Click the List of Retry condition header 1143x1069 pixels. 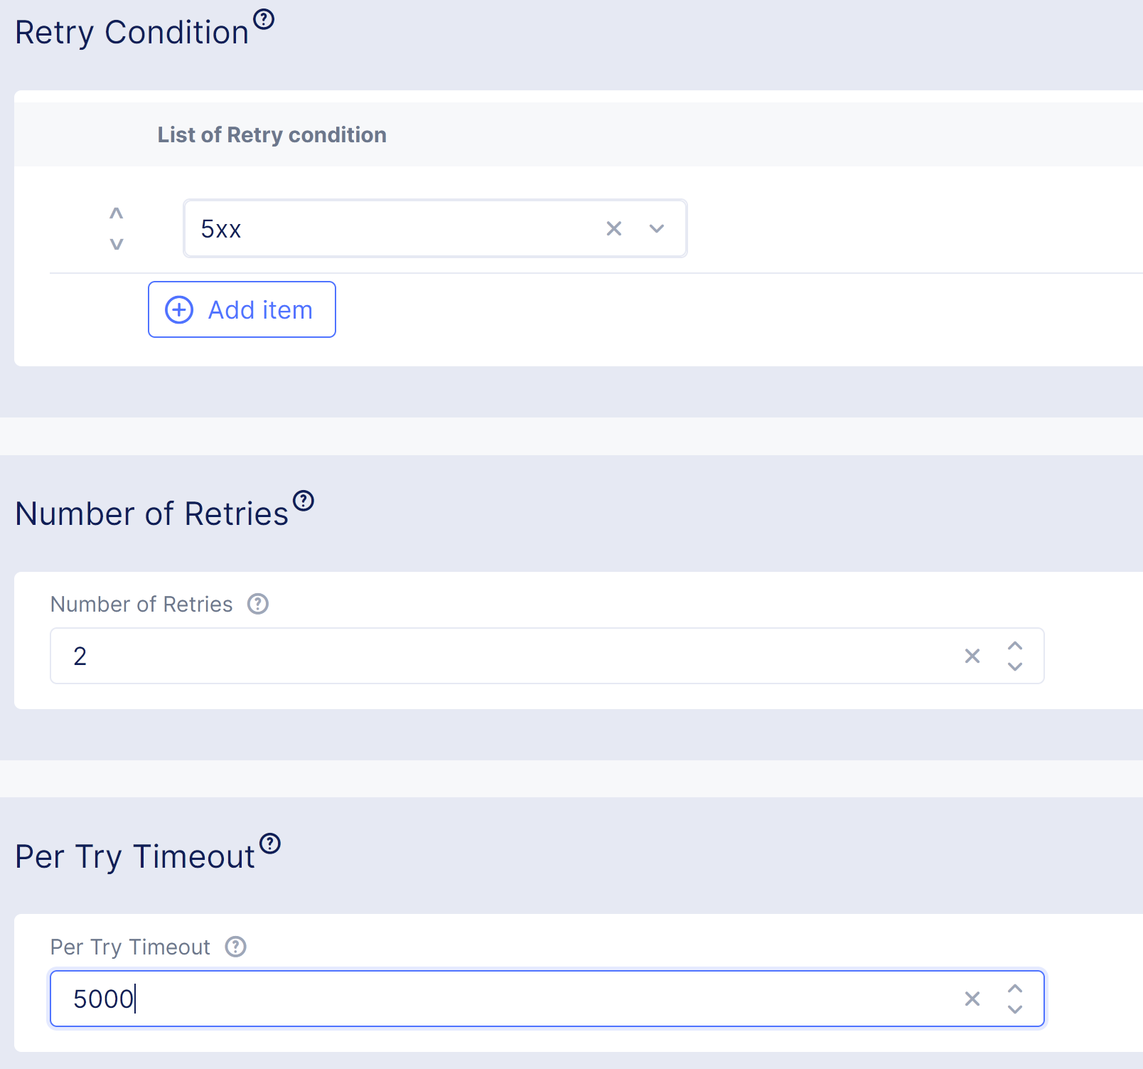coord(272,134)
